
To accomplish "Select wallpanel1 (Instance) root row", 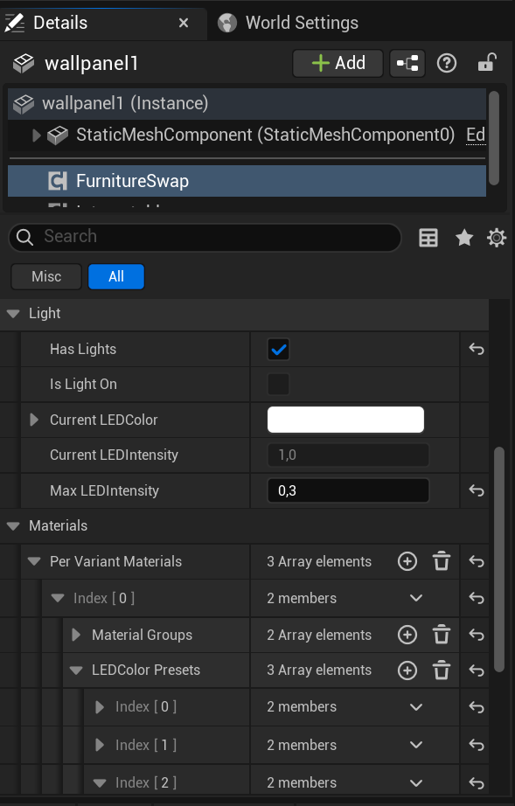I will pos(247,103).
